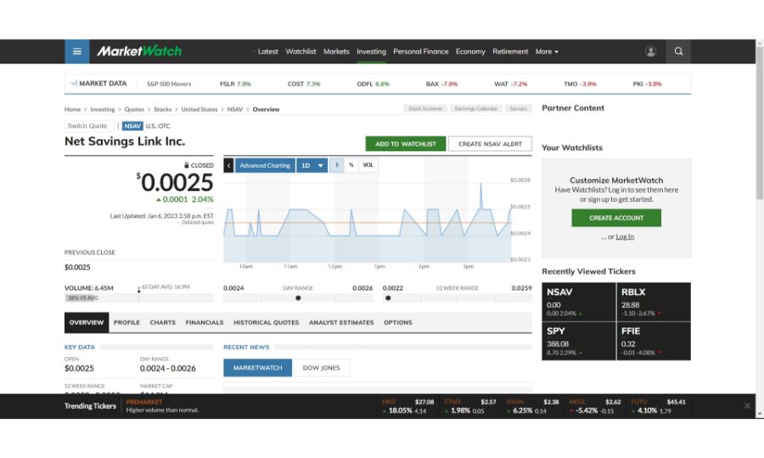The image size is (764, 458).
Task: Click COST ticker in market data
Action: pos(304,84)
